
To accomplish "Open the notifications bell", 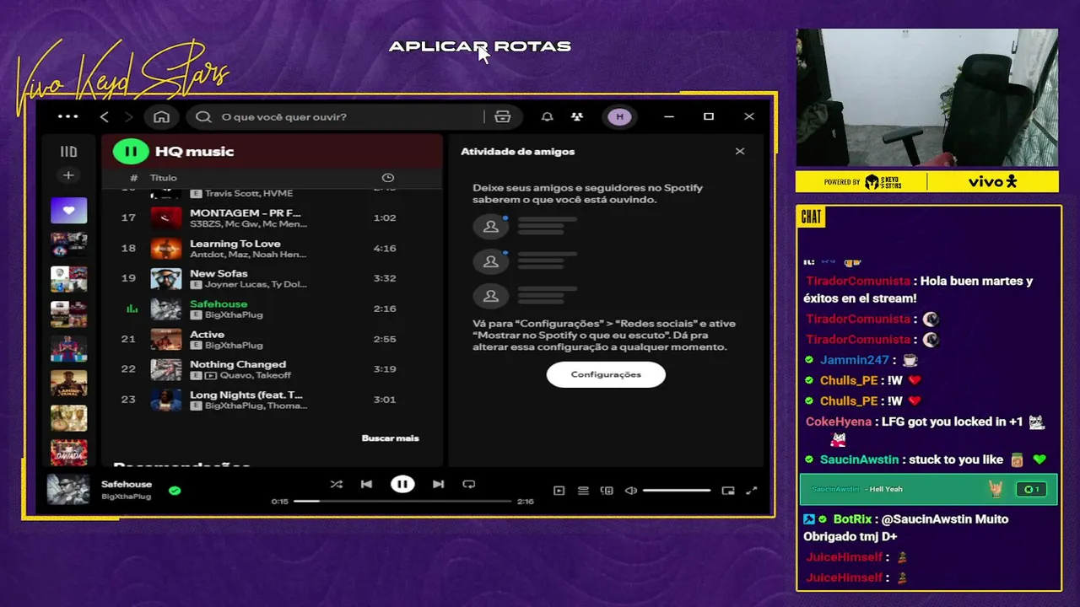I will (547, 117).
